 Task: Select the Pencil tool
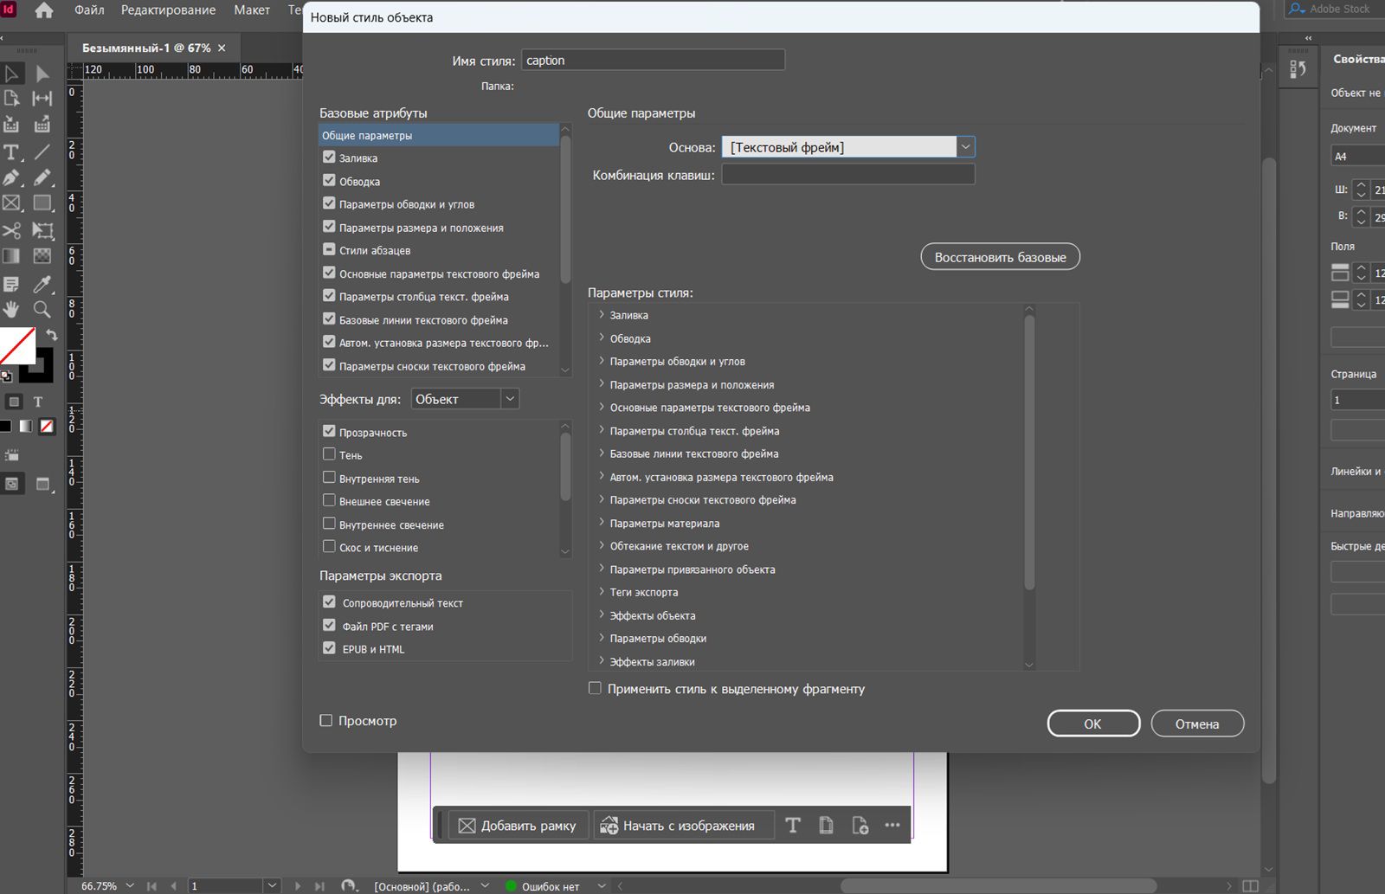click(42, 178)
